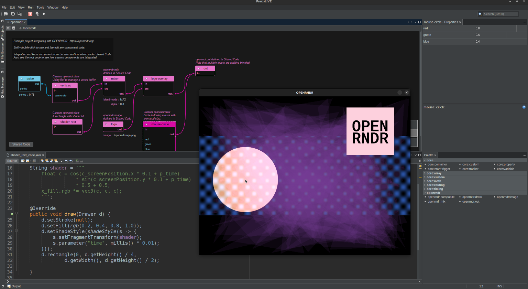Select core:start-trigger in the palette

(x=439, y=169)
